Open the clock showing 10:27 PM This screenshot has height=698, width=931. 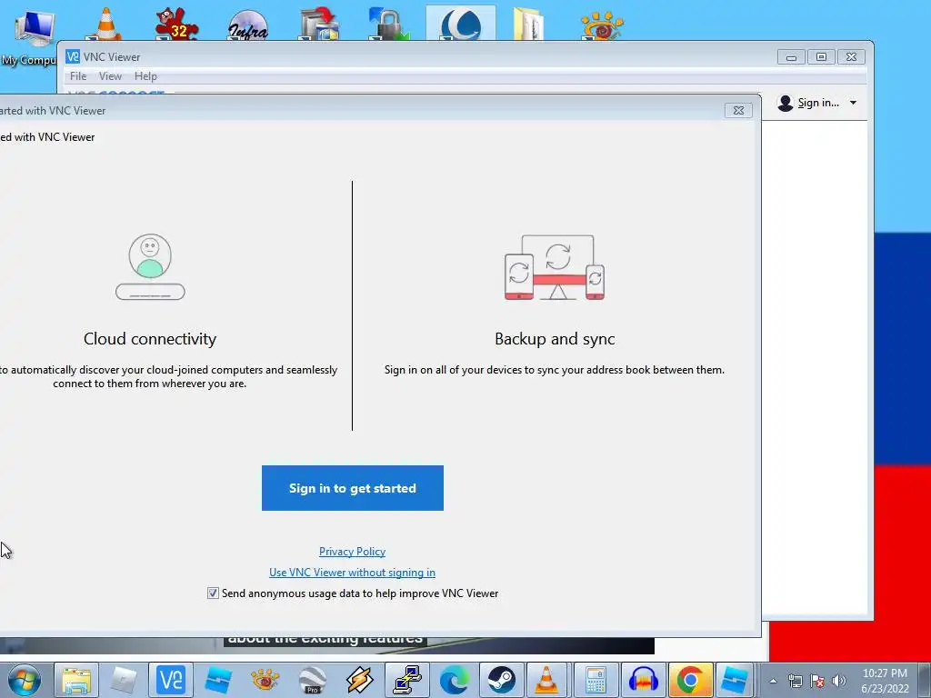pyautogui.click(x=885, y=681)
